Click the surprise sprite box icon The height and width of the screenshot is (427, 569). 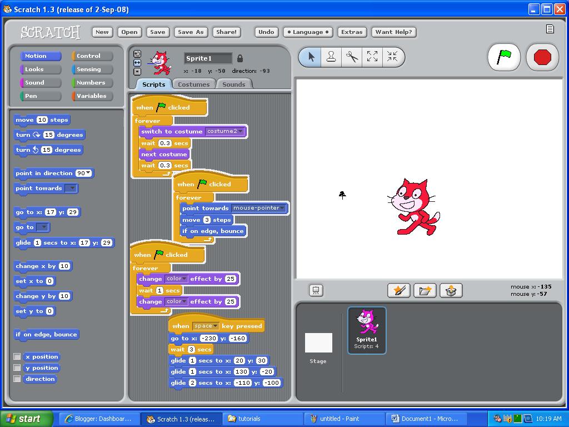click(x=451, y=290)
